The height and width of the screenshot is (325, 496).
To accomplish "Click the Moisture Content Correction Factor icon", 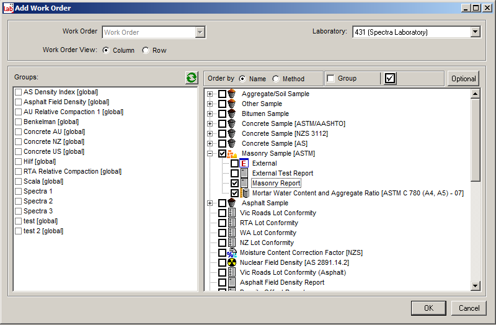I will point(232,252).
